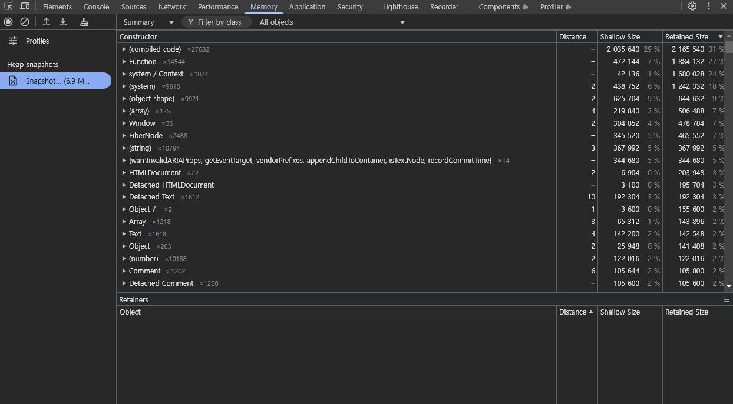The image size is (733, 404).
Task: Switch to the Sources tab
Action: coord(134,6)
